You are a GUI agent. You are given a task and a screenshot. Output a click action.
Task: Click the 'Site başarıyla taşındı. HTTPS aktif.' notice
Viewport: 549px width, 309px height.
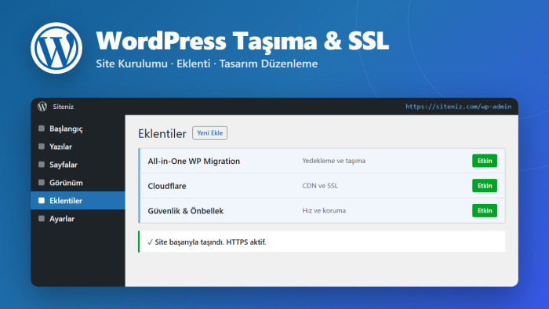[x=322, y=242]
